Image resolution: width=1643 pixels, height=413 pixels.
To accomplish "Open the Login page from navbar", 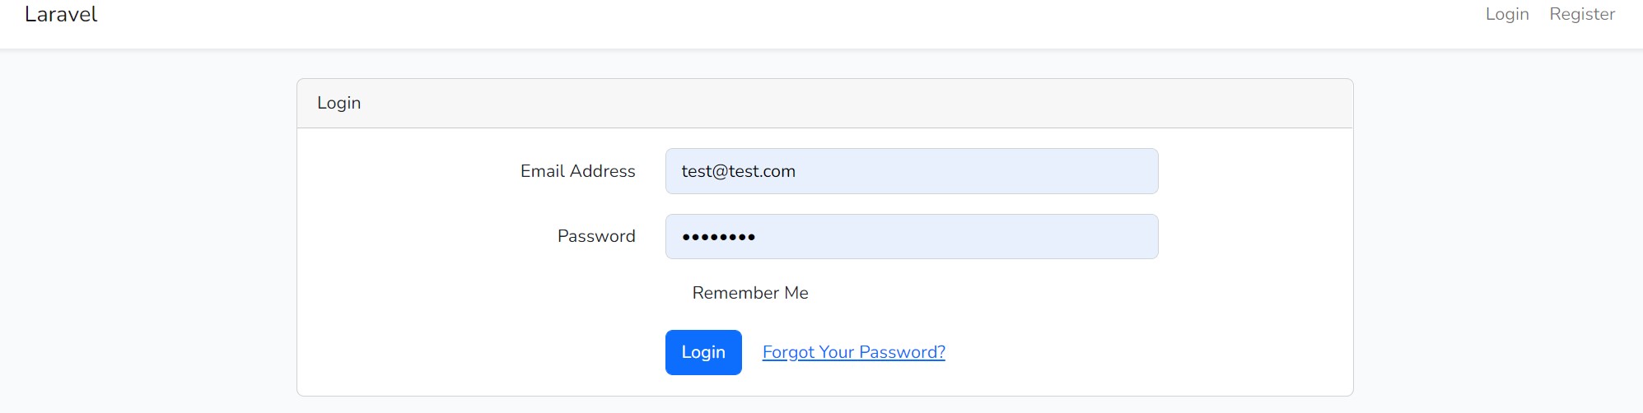I will (x=1506, y=14).
